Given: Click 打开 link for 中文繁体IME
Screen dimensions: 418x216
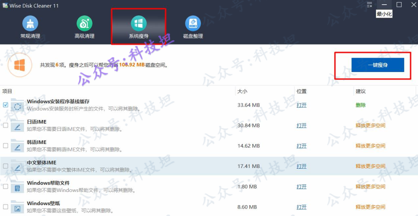Looking at the screenshot, I should tap(302, 166).
